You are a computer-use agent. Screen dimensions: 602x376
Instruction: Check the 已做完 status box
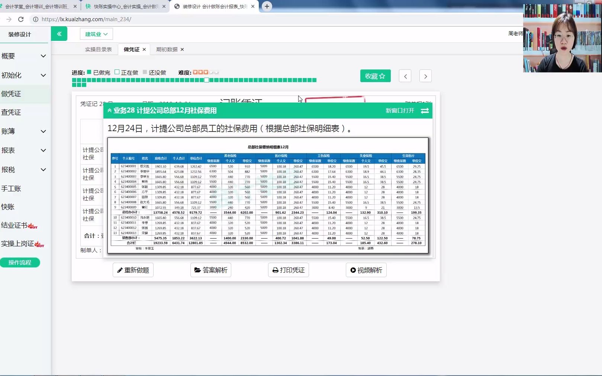point(88,72)
